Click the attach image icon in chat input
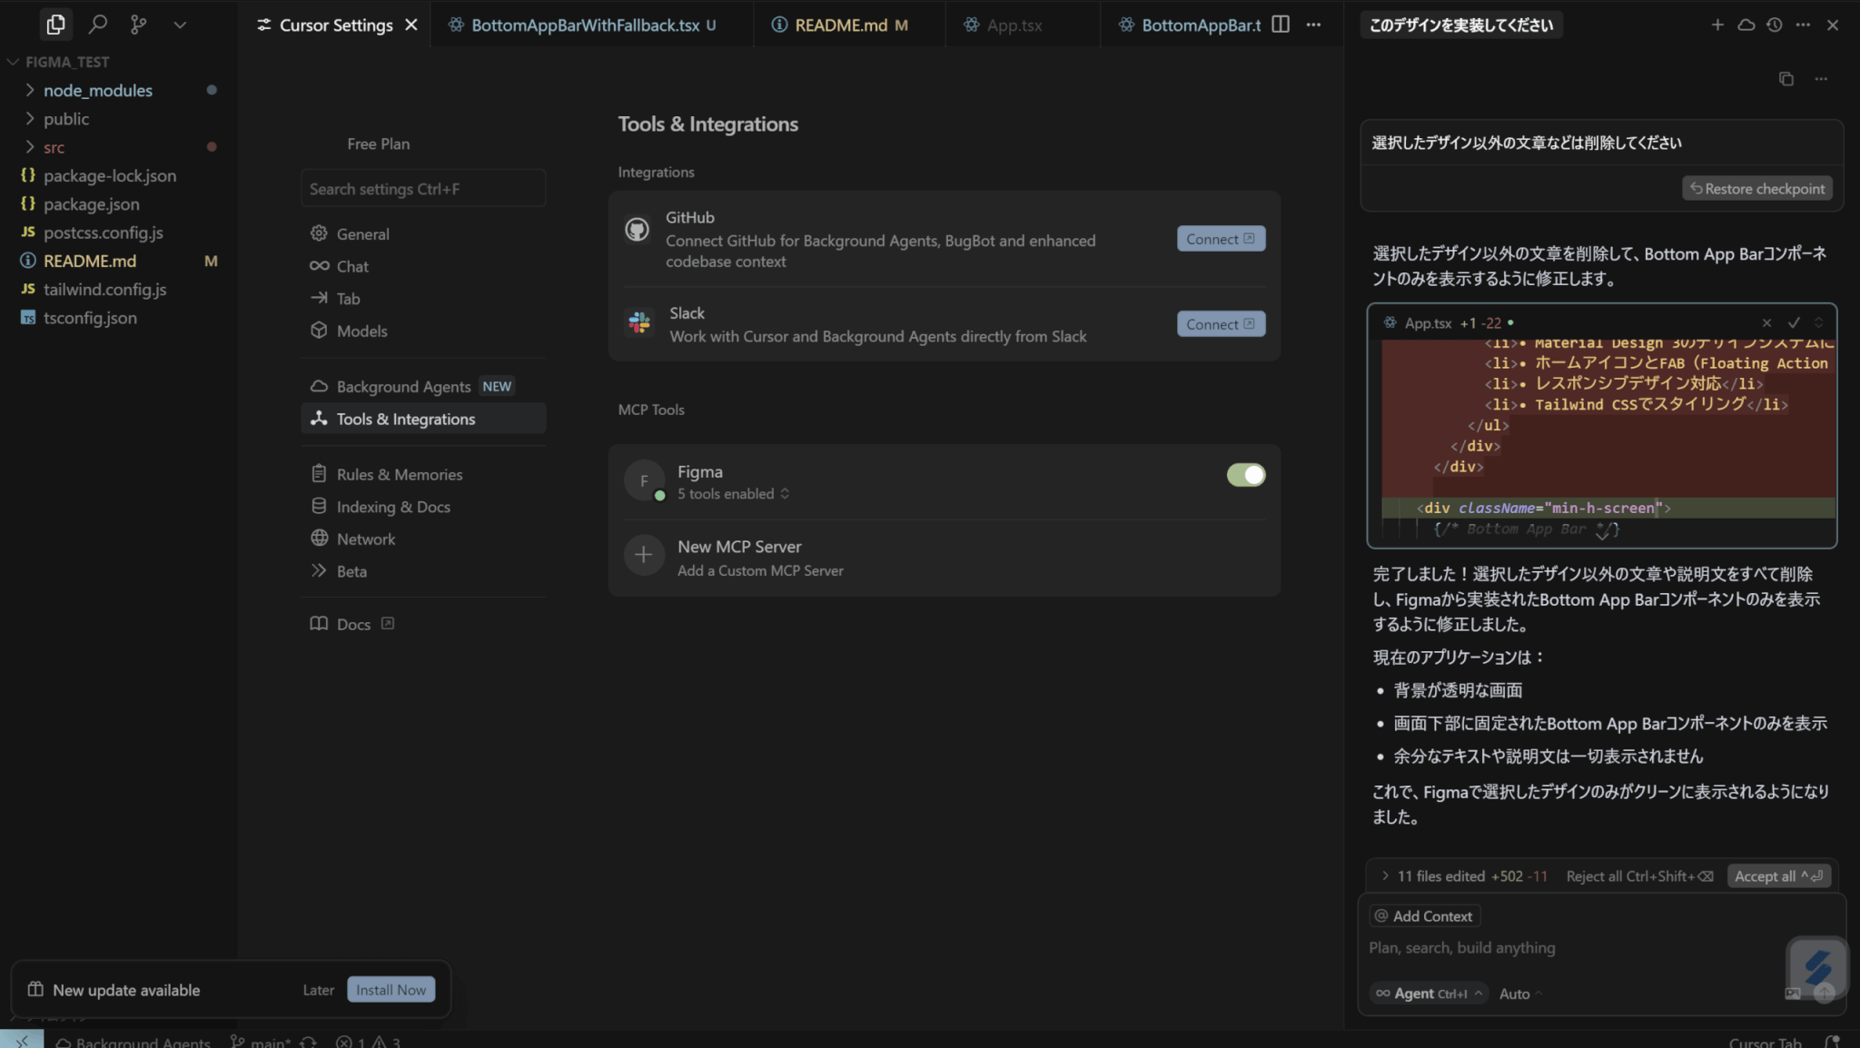The height and width of the screenshot is (1048, 1860). pyautogui.click(x=1792, y=994)
